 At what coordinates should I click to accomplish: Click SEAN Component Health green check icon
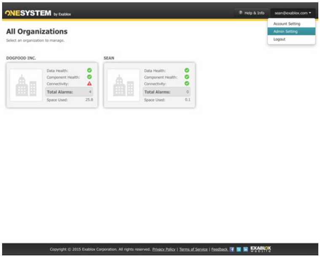coord(187,77)
